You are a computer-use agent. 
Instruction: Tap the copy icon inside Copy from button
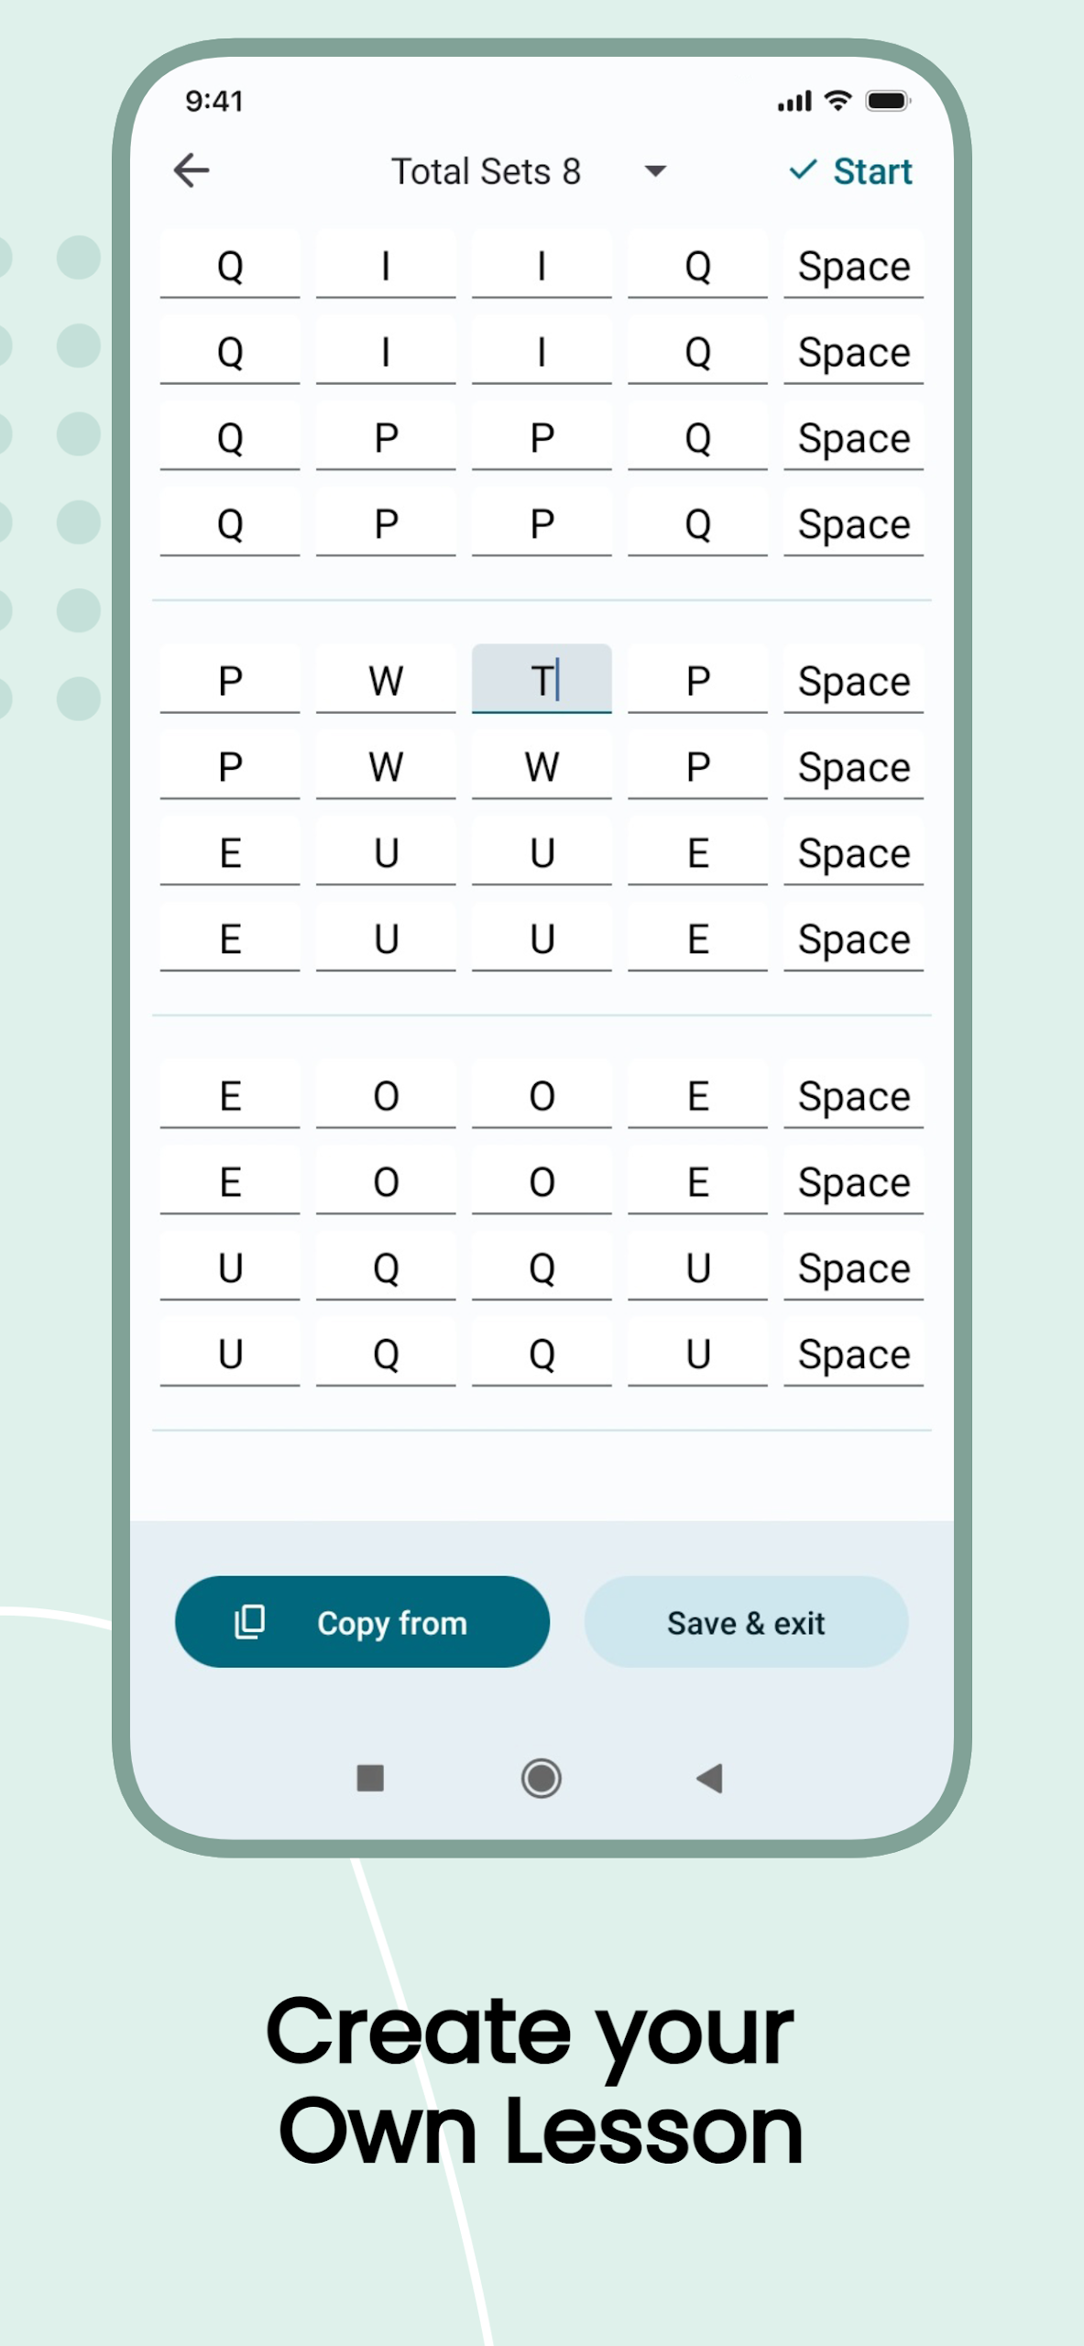(247, 1622)
